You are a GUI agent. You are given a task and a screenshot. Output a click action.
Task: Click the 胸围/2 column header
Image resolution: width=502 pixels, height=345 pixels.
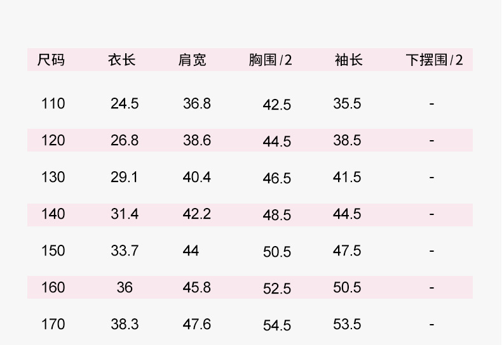click(270, 60)
